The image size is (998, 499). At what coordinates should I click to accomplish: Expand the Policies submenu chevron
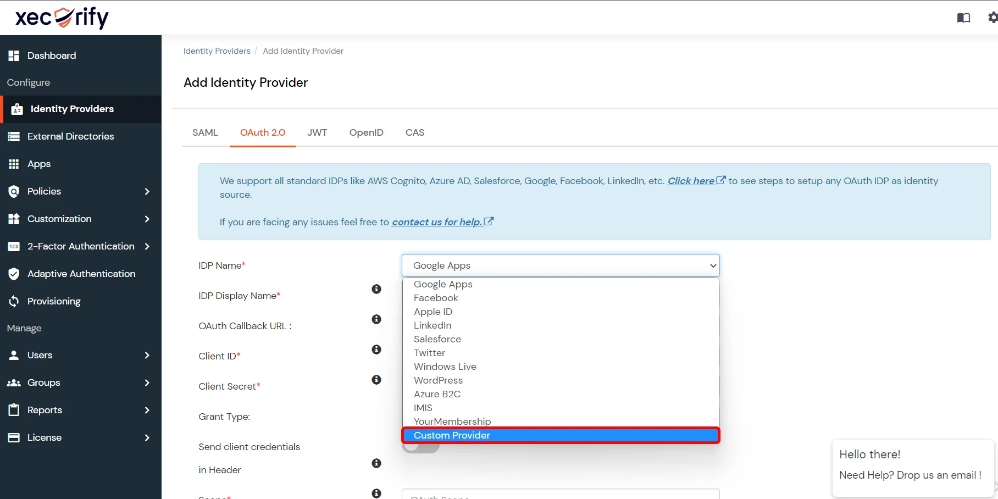[x=147, y=191]
